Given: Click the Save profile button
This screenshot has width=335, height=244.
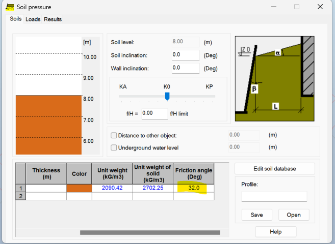Looking at the screenshot, I should pyautogui.click(x=257, y=215).
